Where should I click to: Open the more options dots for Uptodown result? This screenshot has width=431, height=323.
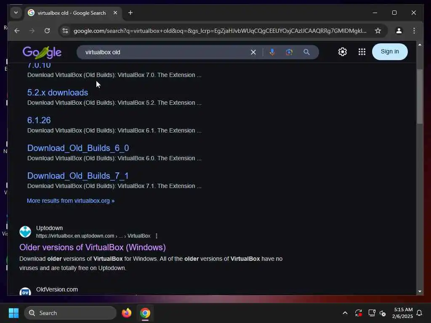[x=157, y=236]
